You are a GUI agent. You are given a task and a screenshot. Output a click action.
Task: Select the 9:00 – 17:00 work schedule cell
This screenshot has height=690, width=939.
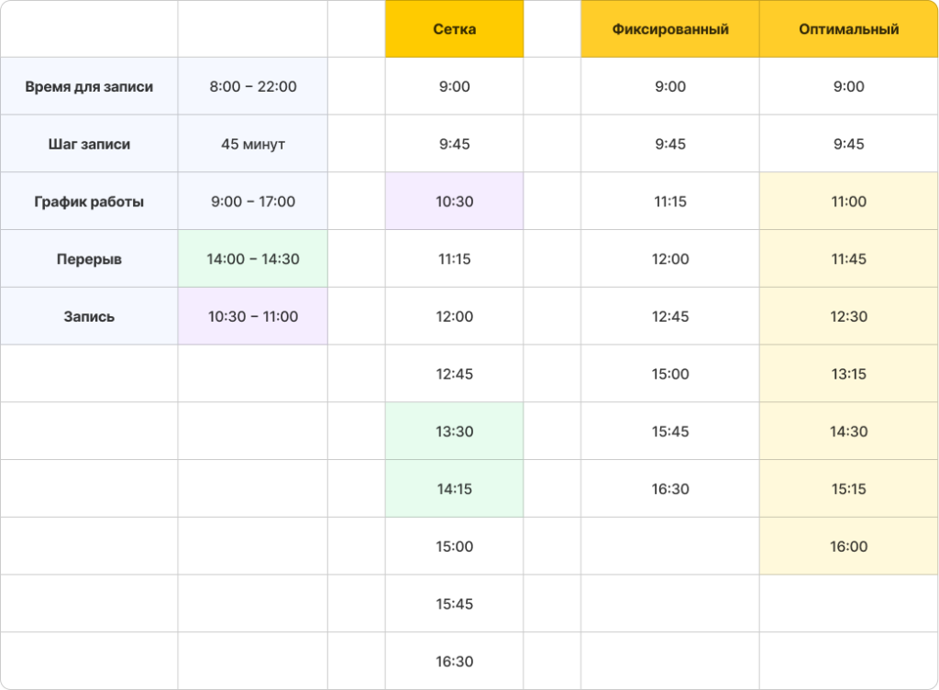253,202
